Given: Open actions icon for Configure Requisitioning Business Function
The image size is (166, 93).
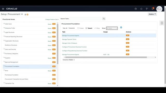Looking at the screenshot, I should [x=128, y=51].
